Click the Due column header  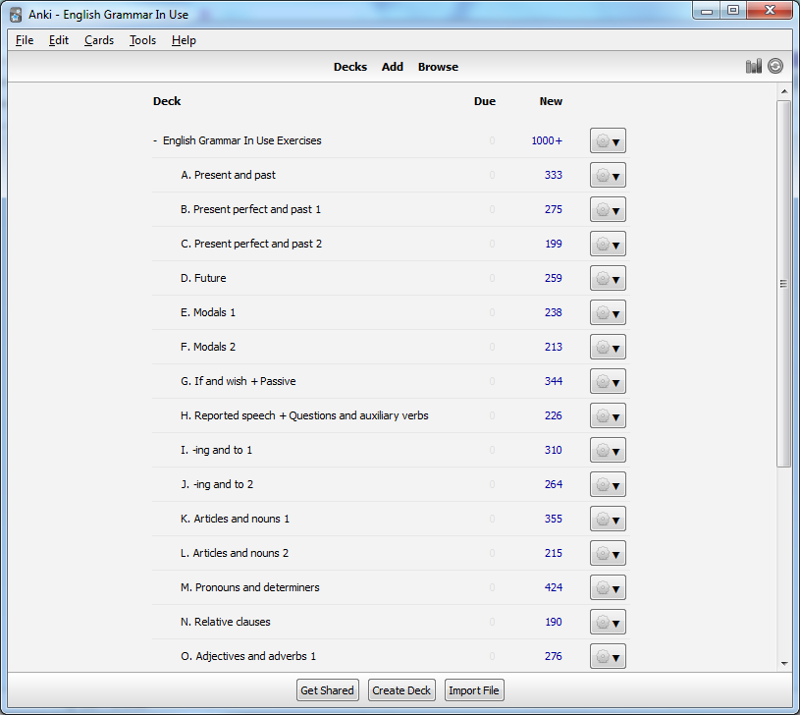point(485,101)
